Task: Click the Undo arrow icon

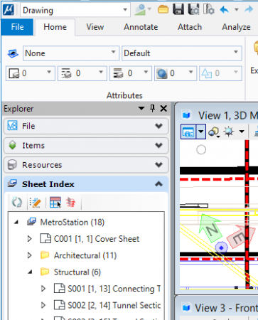Action: (225, 10)
